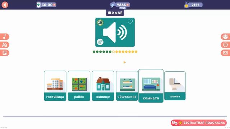Add more time via the 30:00 plus
Screen dimensions: 230x129
pos(54,5)
